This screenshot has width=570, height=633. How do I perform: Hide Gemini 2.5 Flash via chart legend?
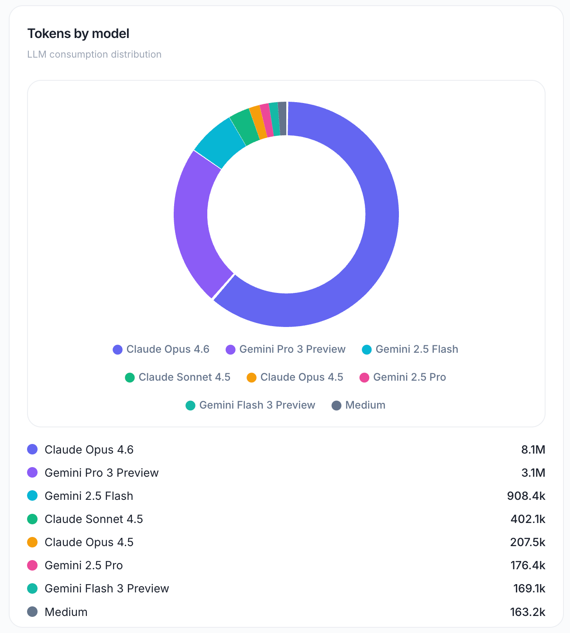[x=411, y=349]
